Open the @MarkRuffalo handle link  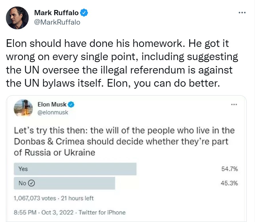57,22
